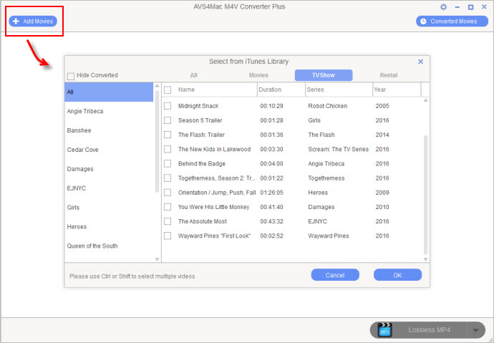The height and width of the screenshot is (343, 494).
Task: Click the 00:43:32 duration value
Action: pyautogui.click(x=271, y=221)
